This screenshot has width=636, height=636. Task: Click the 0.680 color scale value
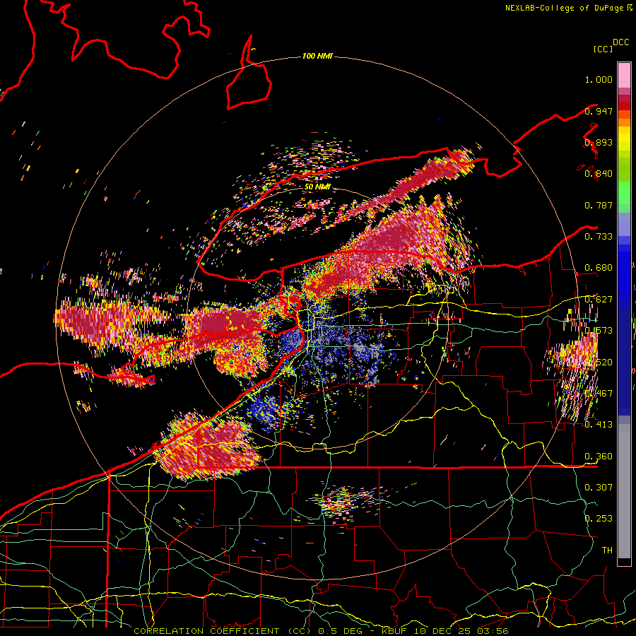(x=599, y=268)
